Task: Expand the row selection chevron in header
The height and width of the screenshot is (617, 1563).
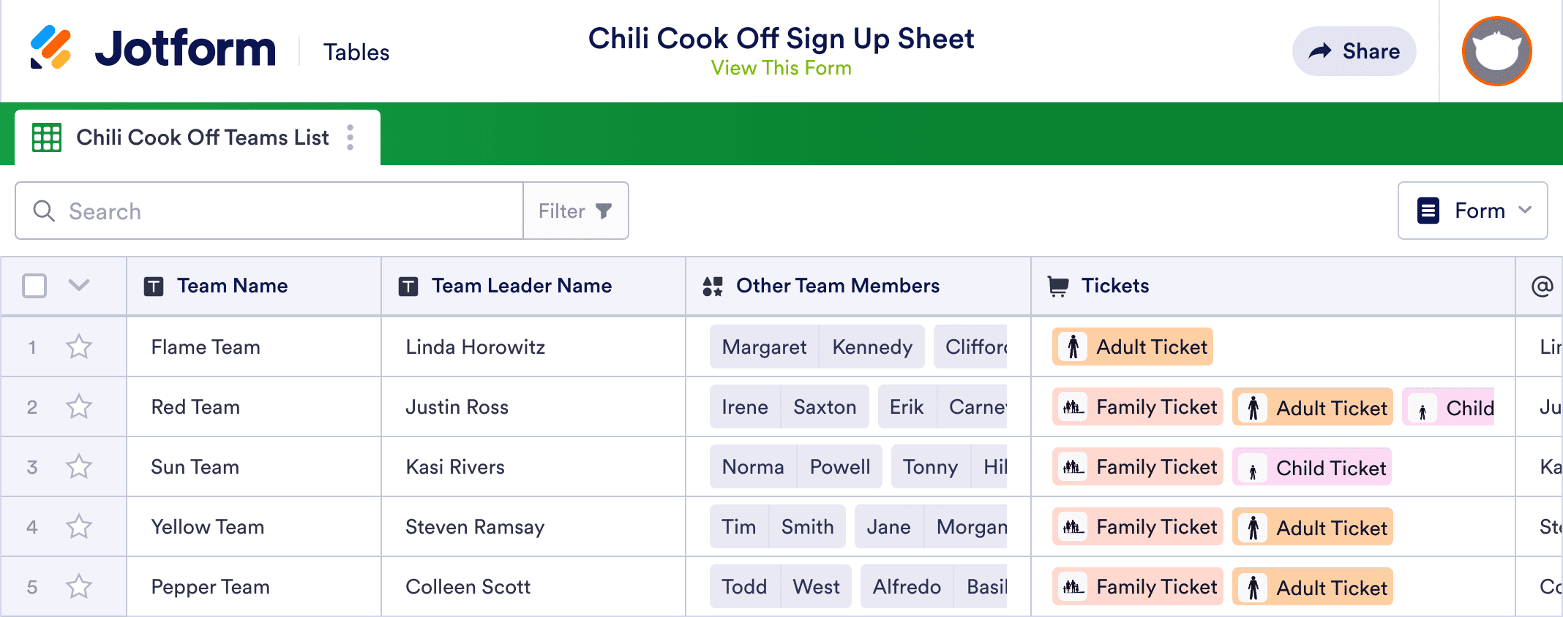Action: coord(79,285)
